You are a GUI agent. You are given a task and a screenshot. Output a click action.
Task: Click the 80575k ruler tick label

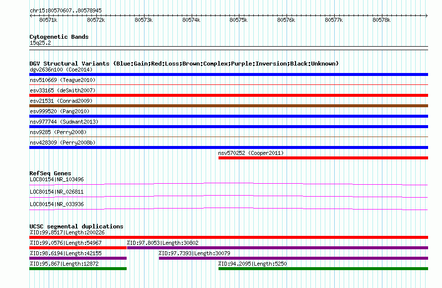238,20
